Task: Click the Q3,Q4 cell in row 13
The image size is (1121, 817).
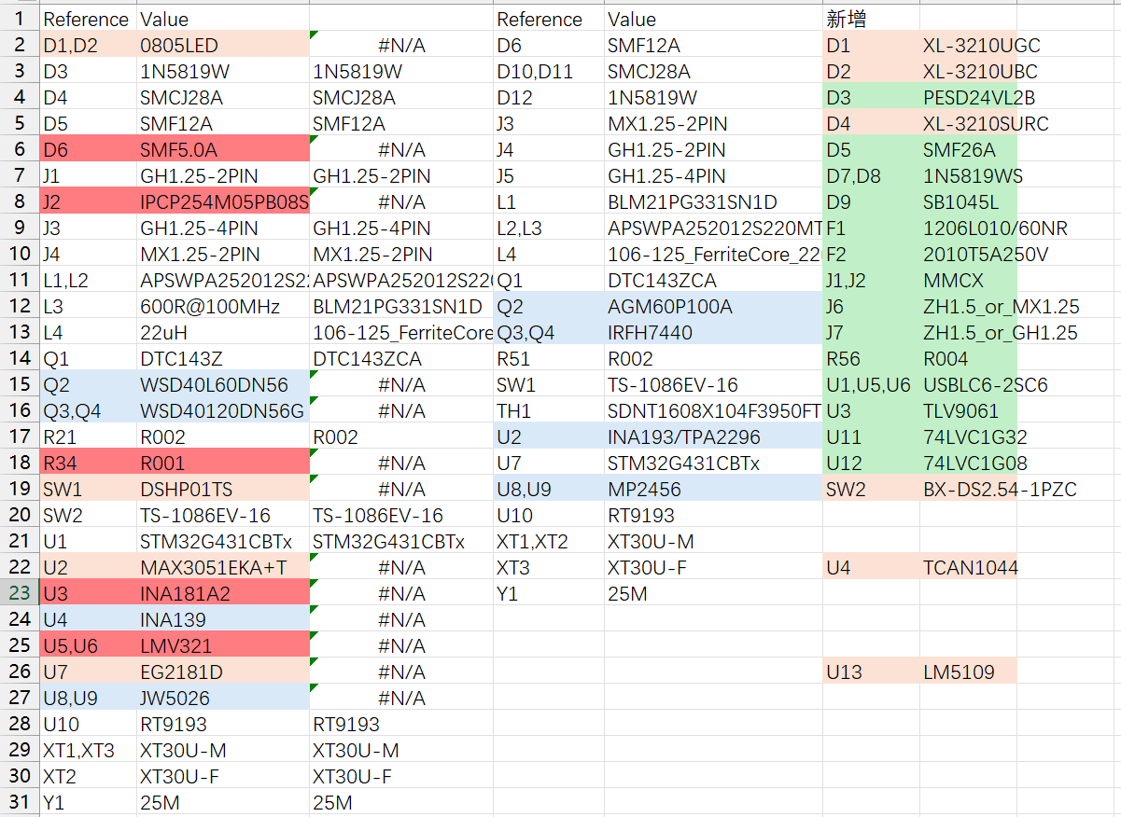Action: pyautogui.click(x=549, y=332)
